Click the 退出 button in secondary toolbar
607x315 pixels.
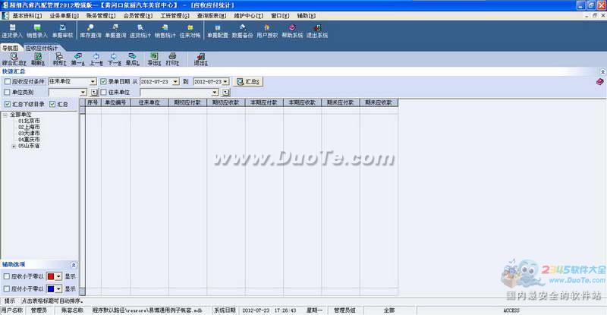pos(200,59)
